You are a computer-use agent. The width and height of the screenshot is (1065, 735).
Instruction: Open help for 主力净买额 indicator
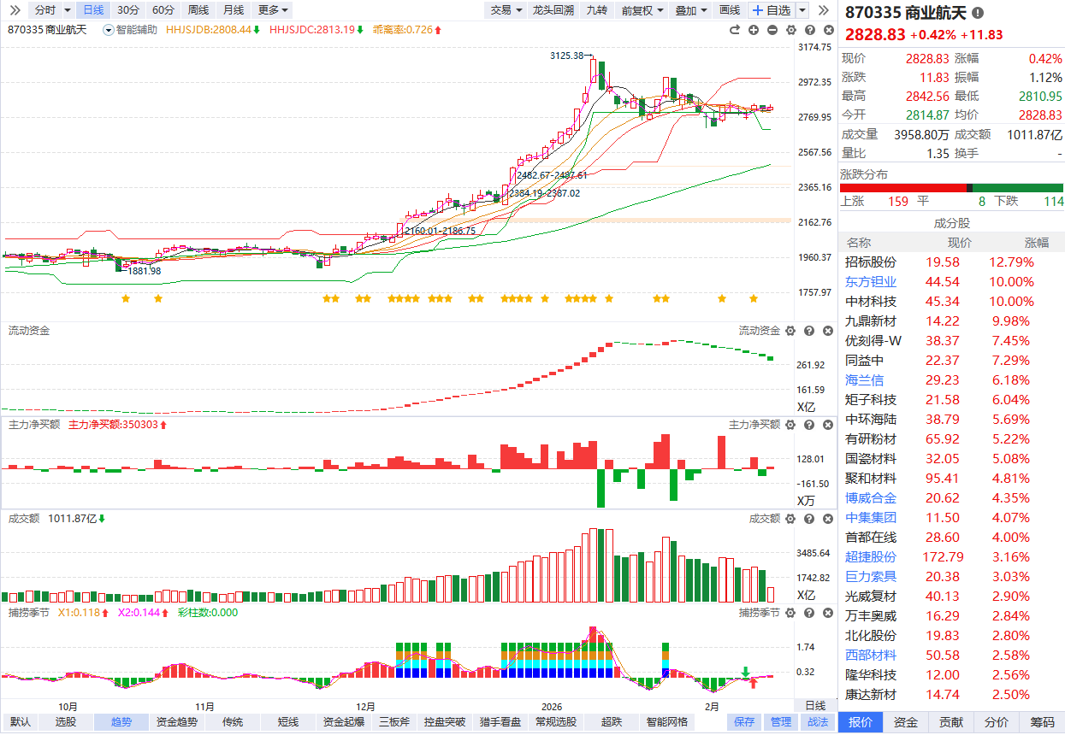[808, 425]
